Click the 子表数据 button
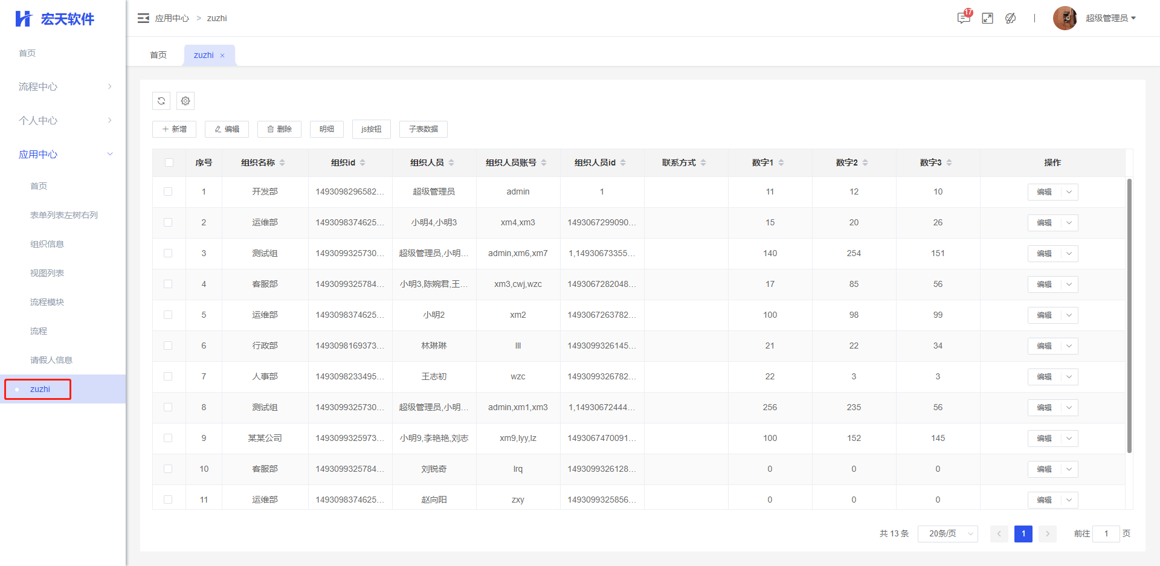This screenshot has height=566, width=1160. pyautogui.click(x=423, y=129)
